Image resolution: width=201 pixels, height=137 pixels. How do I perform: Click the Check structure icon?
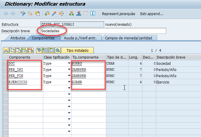(47, 13)
